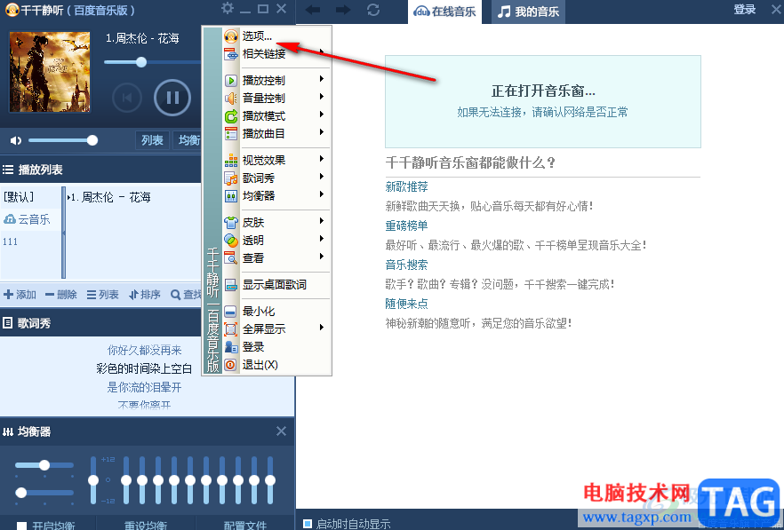Select the 111 playlist

pos(10,241)
